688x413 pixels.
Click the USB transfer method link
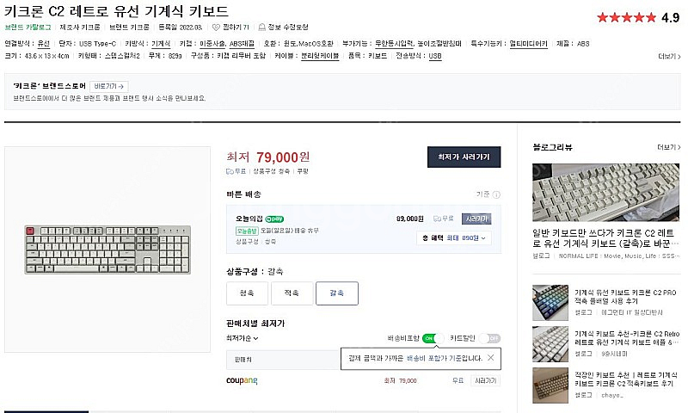pos(435,56)
